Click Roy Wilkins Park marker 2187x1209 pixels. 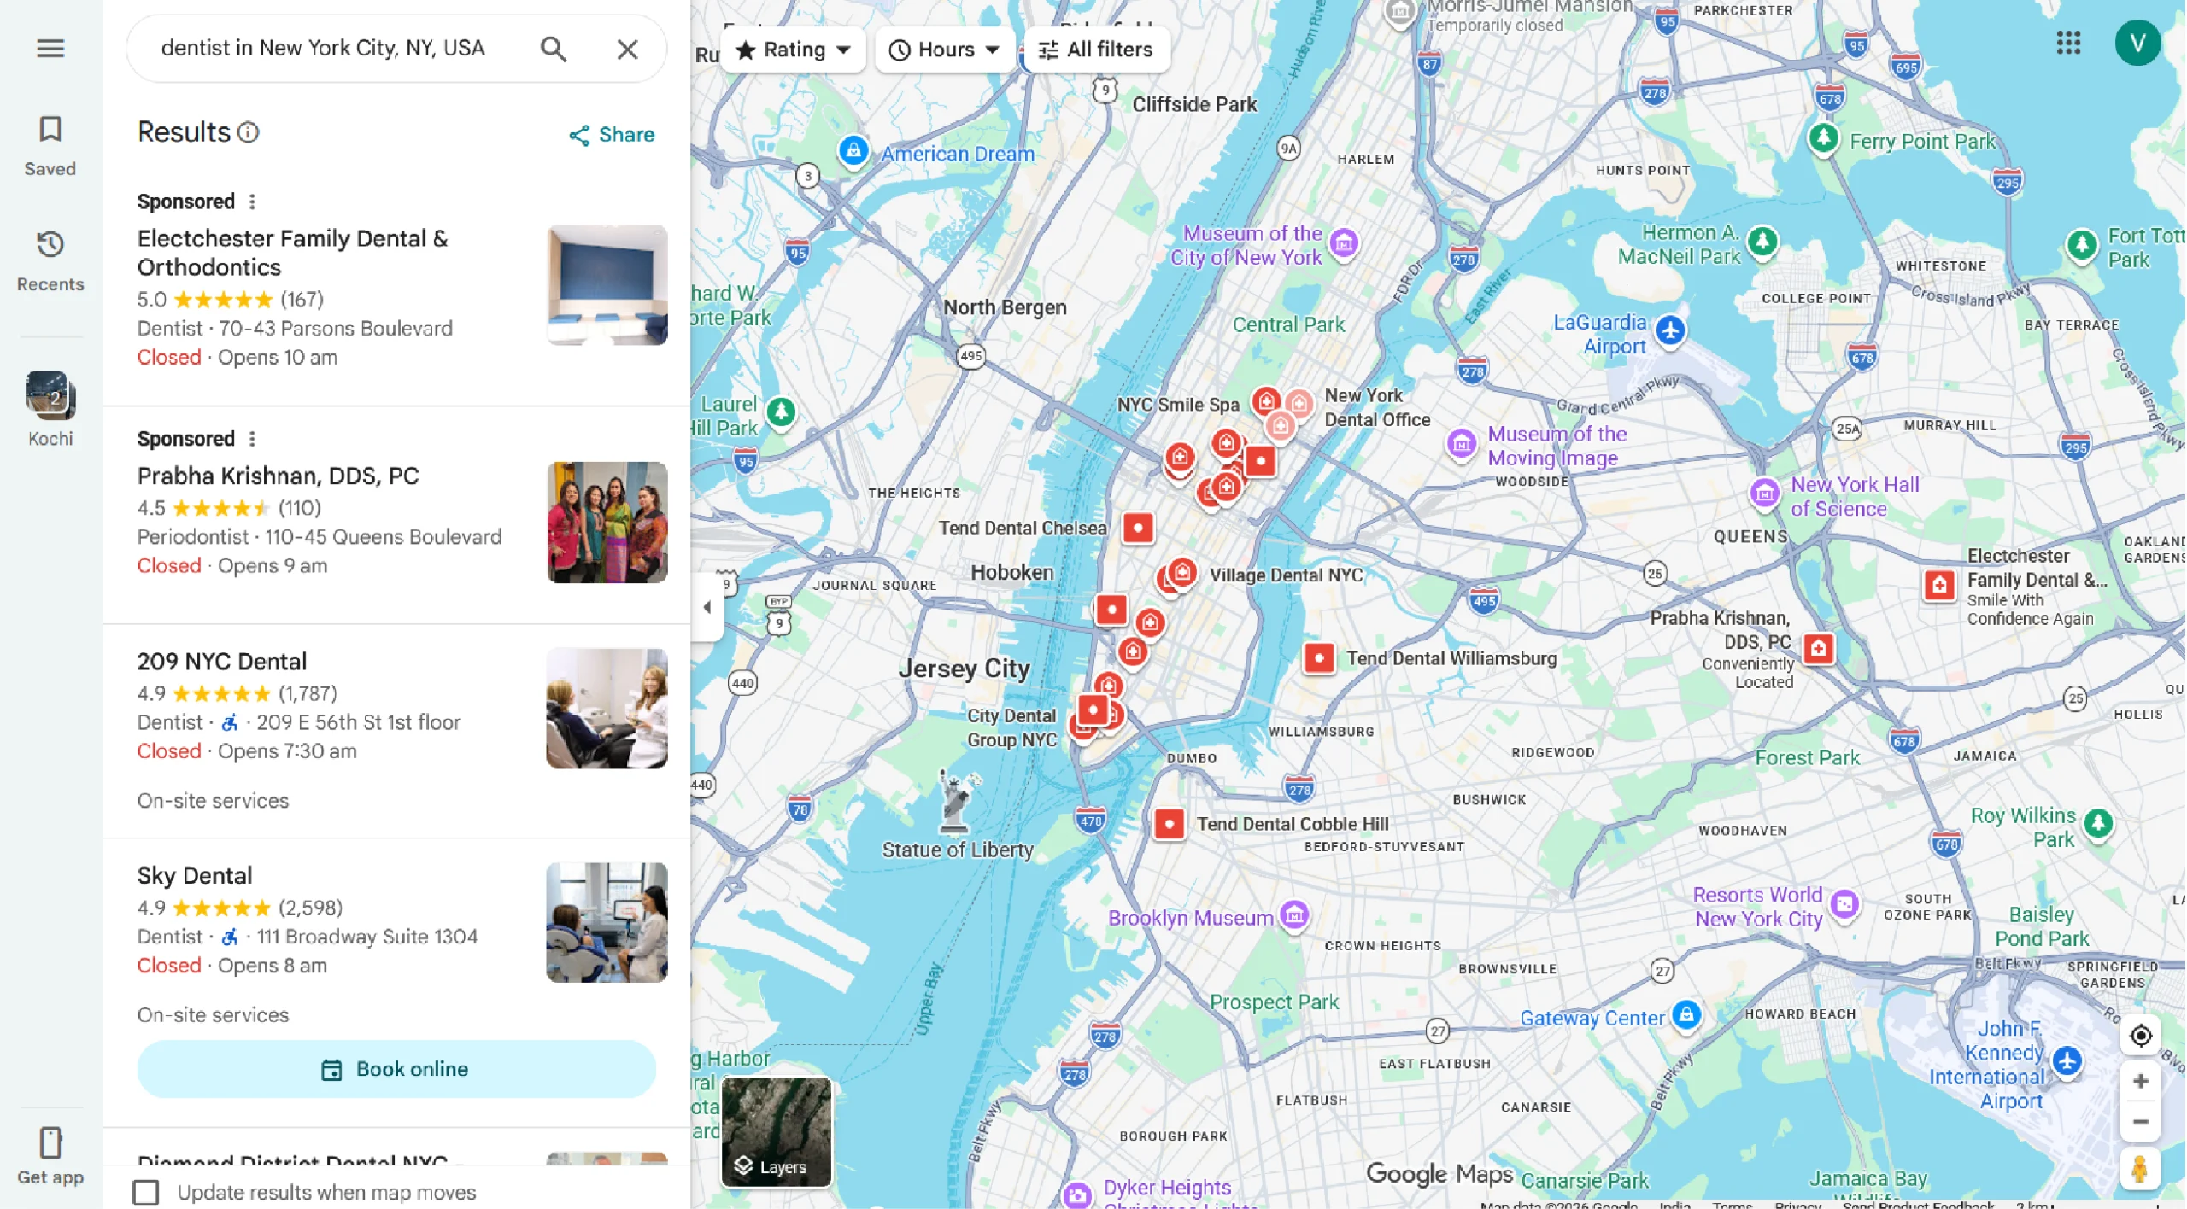tap(2098, 823)
